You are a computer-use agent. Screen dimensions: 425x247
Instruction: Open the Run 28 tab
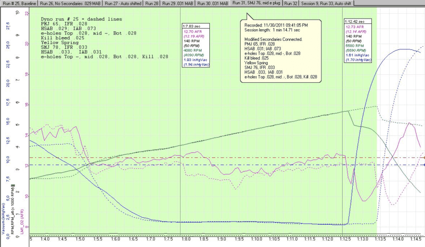[x=149, y=3]
